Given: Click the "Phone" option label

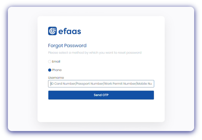Looking at the screenshot, I should [57, 70].
